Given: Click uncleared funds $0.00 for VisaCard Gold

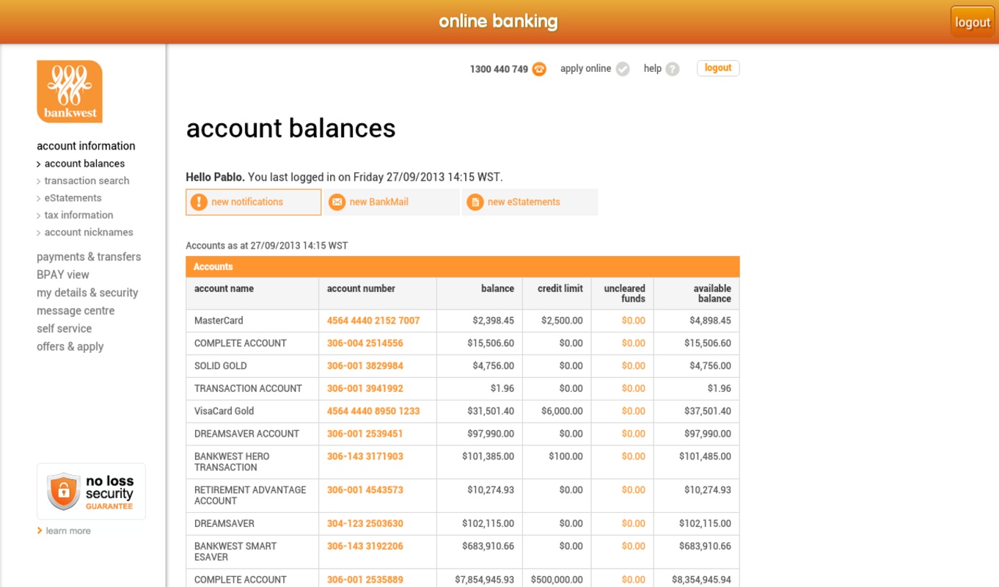Looking at the screenshot, I should [x=634, y=412].
